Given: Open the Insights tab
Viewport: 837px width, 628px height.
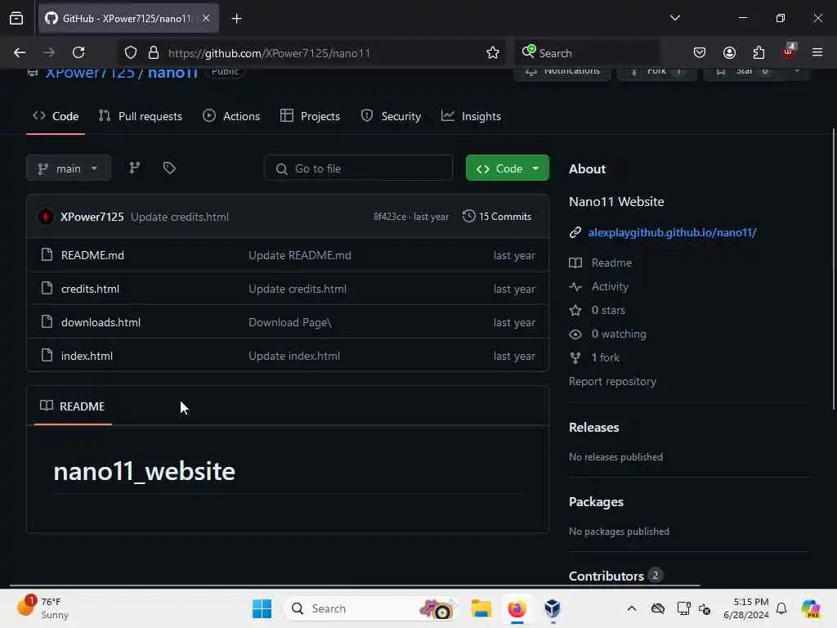Looking at the screenshot, I should click(x=471, y=116).
